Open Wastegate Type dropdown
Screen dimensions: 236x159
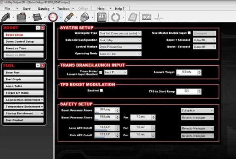pyautogui.click(x=120, y=33)
